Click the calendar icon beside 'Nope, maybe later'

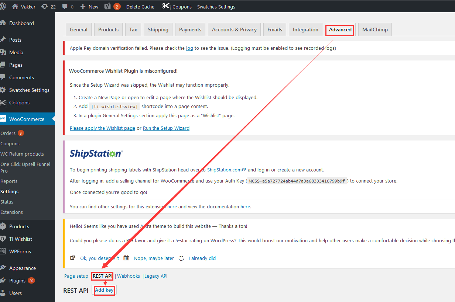pyautogui.click(x=126, y=258)
